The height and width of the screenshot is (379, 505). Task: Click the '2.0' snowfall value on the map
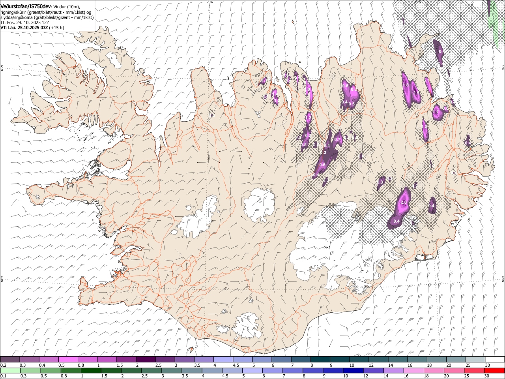click(x=404, y=202)
